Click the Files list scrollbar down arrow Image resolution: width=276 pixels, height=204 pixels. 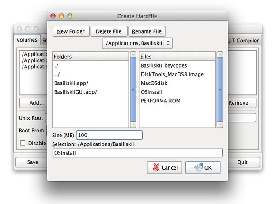(219, 125)
